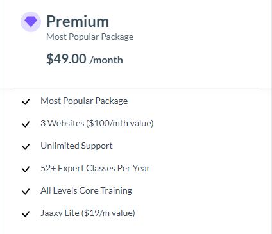Click the ($100/mth value) note
The height and width of the screenshot is (234, 272).
120,124
